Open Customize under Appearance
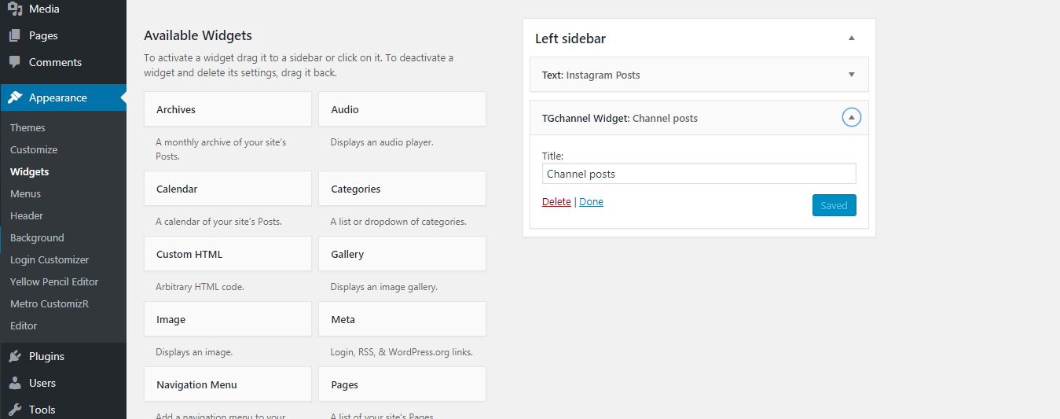 34,149
